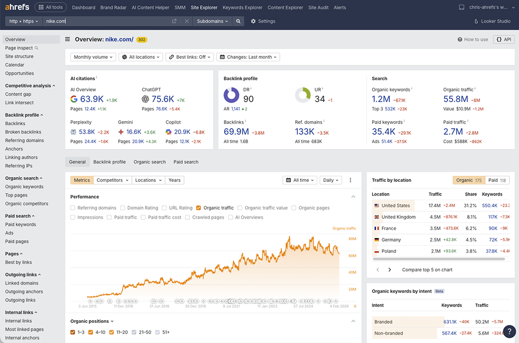This screenshot has height=343, width=519.
Task: Open the Monthly volume dropdown
Action: (x=93, y=57)
